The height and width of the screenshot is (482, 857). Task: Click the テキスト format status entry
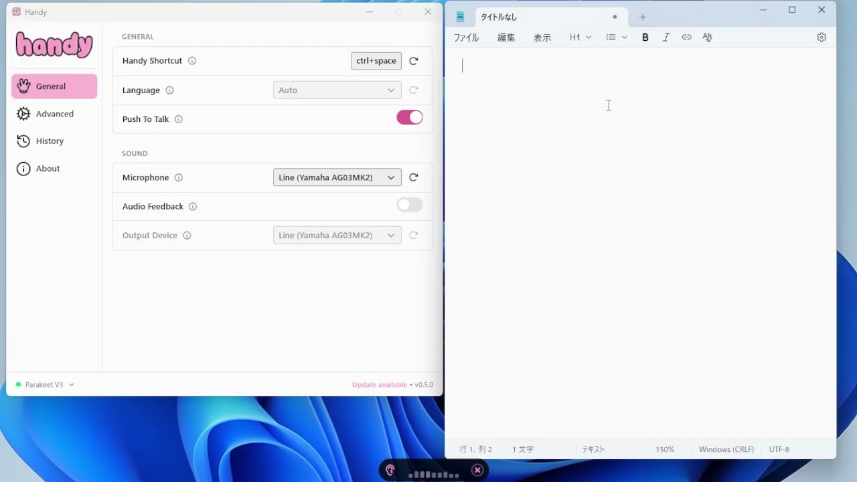[x=593, y=450]
